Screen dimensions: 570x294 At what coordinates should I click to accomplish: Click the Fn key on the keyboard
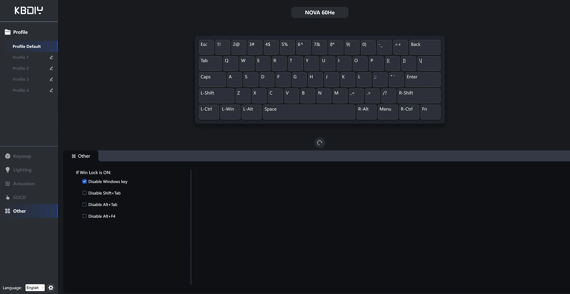[430, 112]
